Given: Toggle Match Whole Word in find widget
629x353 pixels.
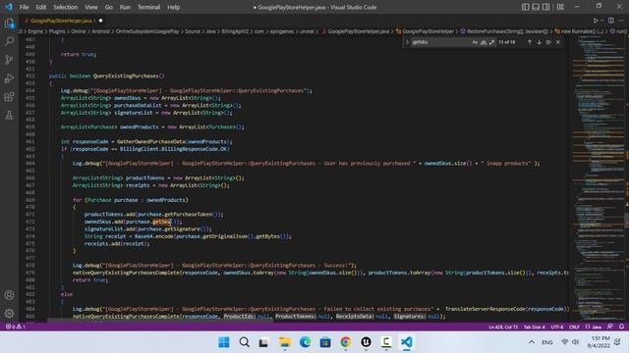Looking at the screenshot, I should (484, 42).
